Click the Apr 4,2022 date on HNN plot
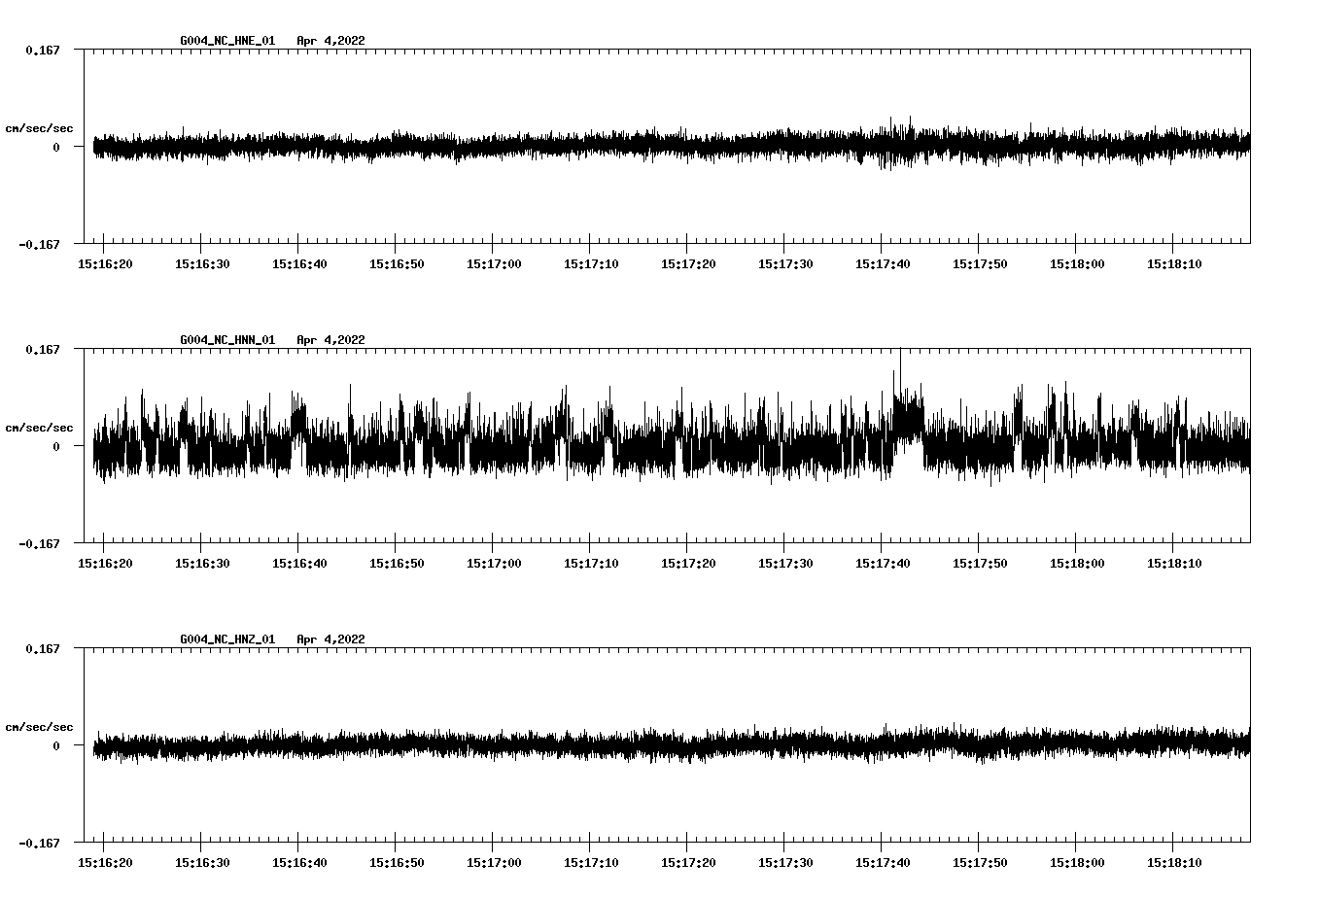Image resolution: width=1320 pixels, height=898 pixels. coord(331,340)
